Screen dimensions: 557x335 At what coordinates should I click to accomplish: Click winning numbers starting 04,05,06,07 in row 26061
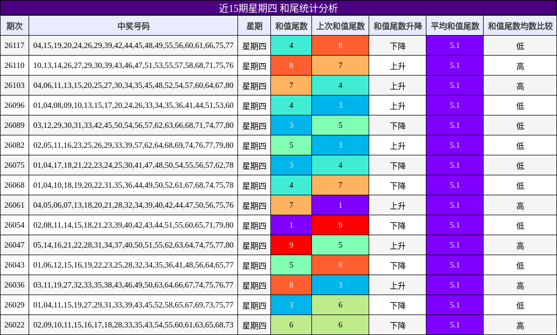point(133,205)
